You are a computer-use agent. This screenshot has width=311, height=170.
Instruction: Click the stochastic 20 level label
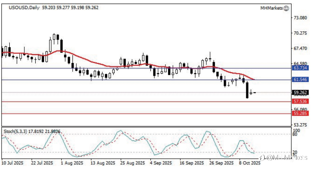click(x=295, y=152)
